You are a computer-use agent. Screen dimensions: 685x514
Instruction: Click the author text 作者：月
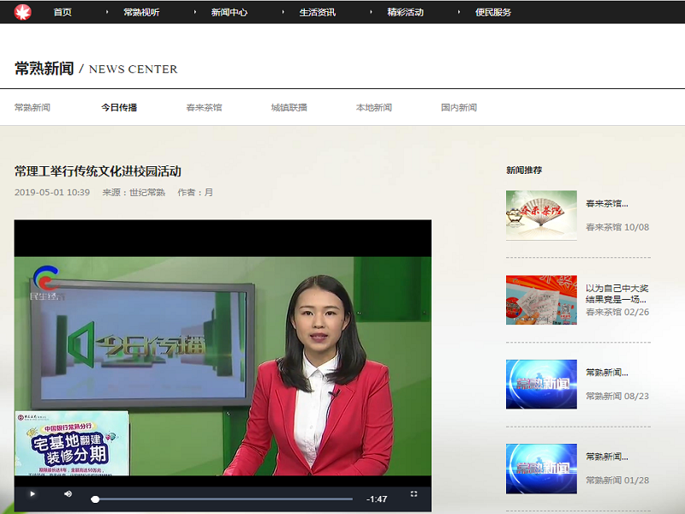tap(195, 192)
